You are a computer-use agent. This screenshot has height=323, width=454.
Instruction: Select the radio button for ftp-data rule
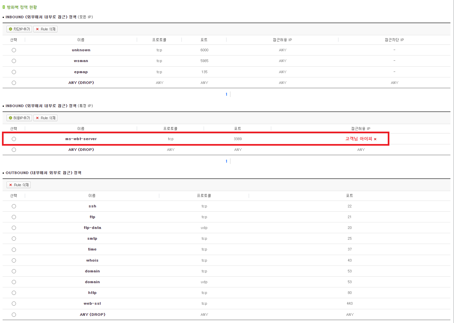pos(14,228)
